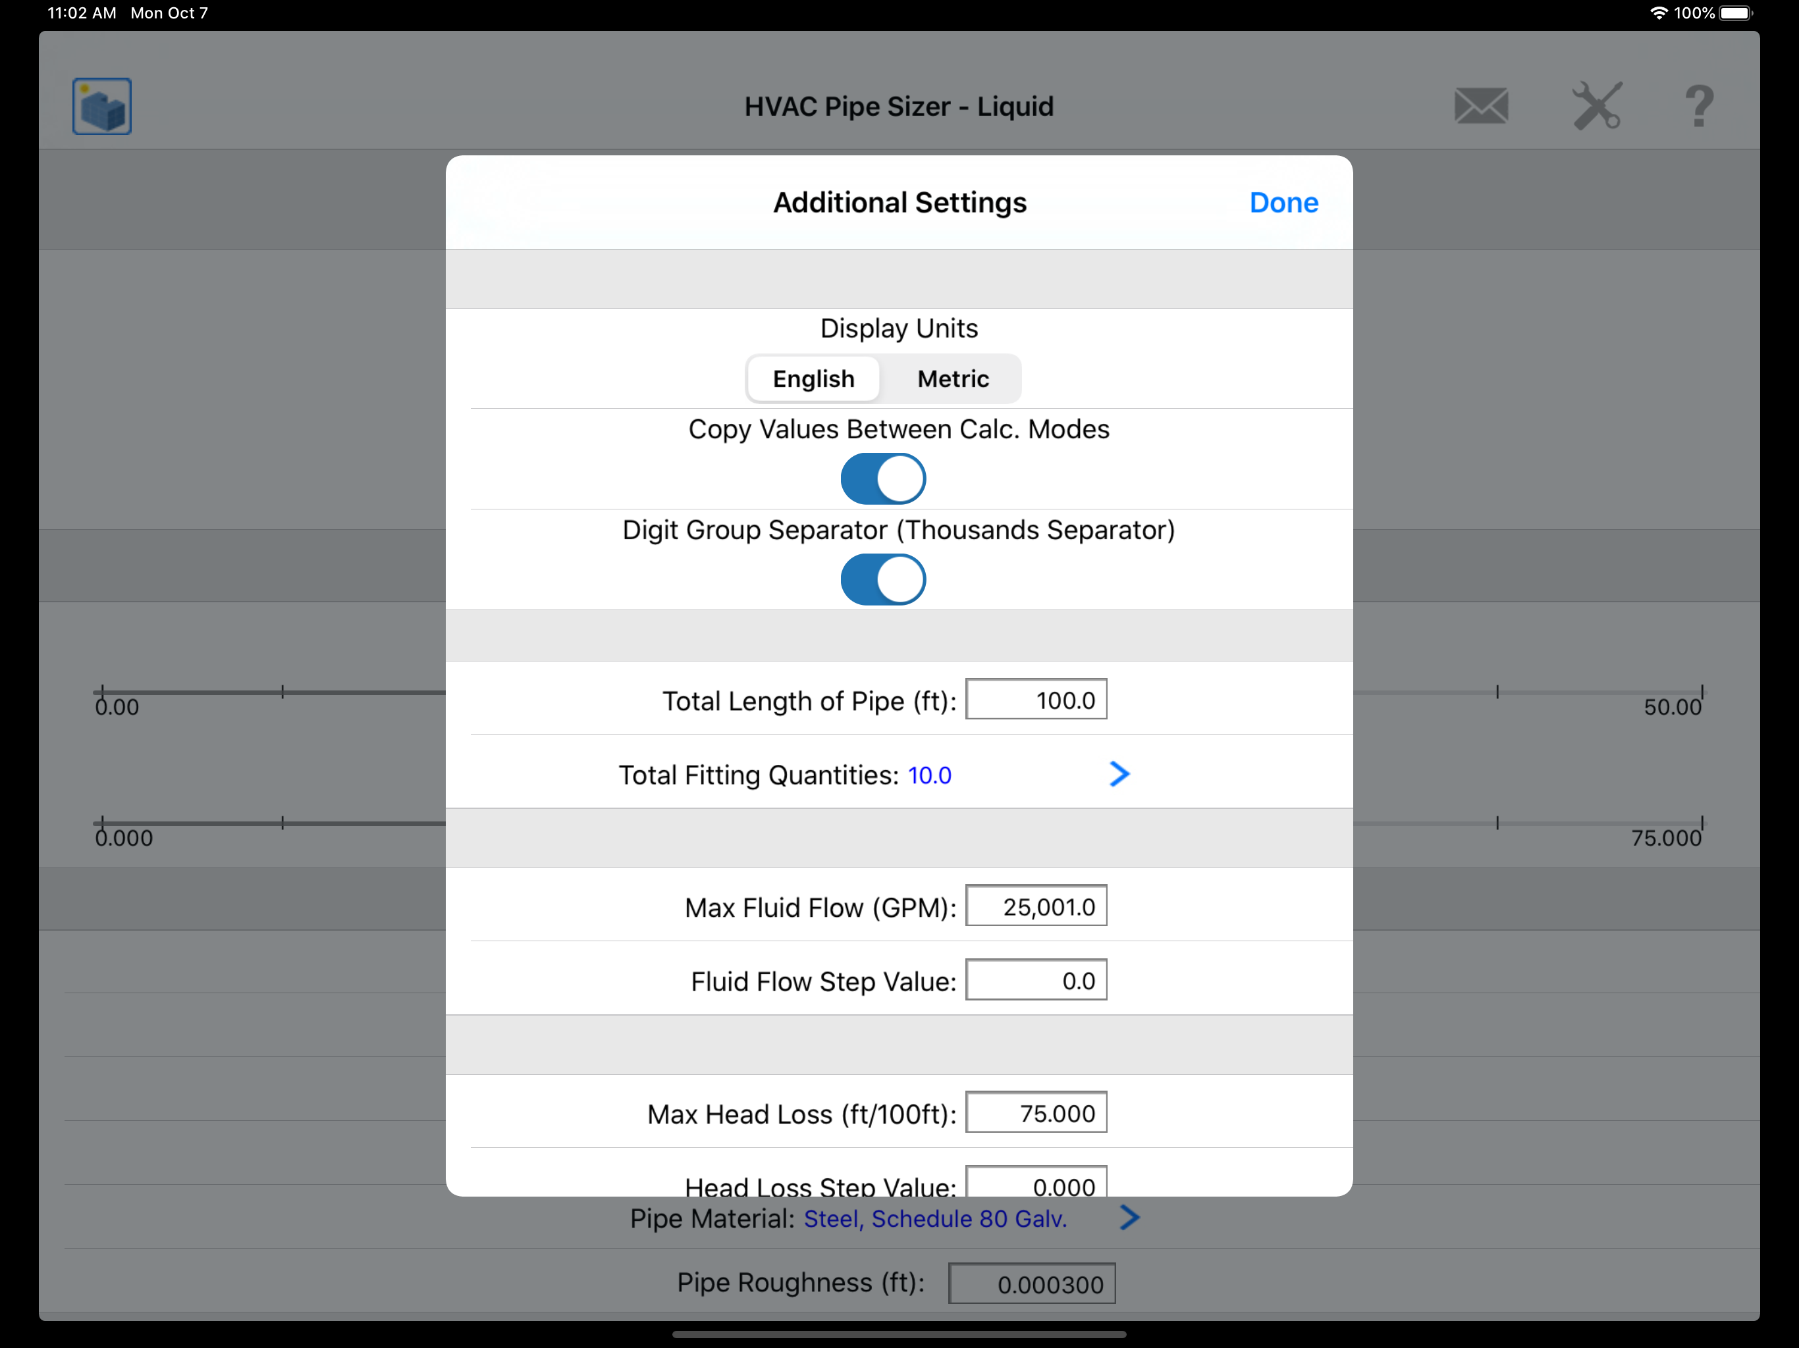This screenshot has height=1348, width=1799.
Task: Open help via the question mark icon
Action: click(x=1699, y=107)
